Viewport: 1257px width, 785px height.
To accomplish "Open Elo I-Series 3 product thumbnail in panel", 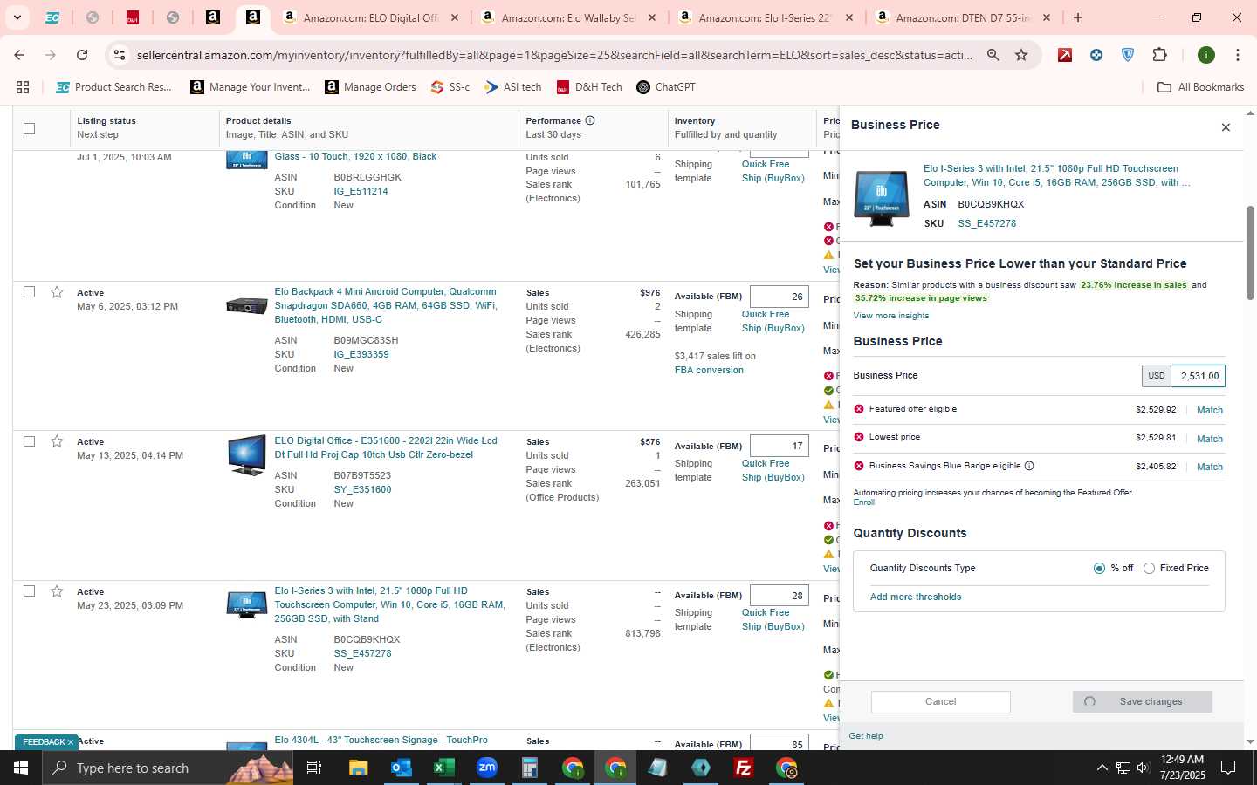I will [x=881, y=198].
